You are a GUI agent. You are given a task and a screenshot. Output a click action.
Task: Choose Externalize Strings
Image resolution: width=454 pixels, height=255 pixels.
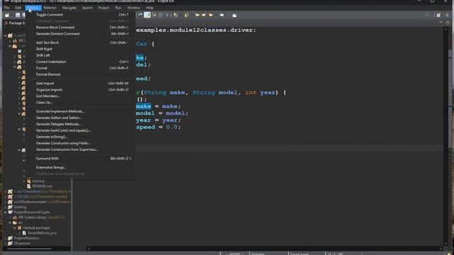pos(81,167)
